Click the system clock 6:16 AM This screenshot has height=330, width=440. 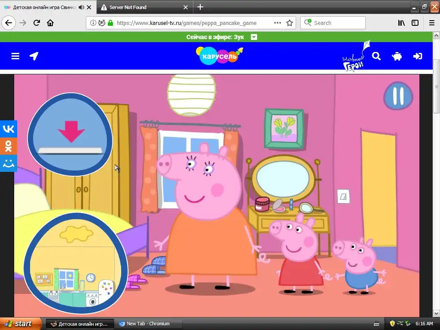click(x=424, y=324)
